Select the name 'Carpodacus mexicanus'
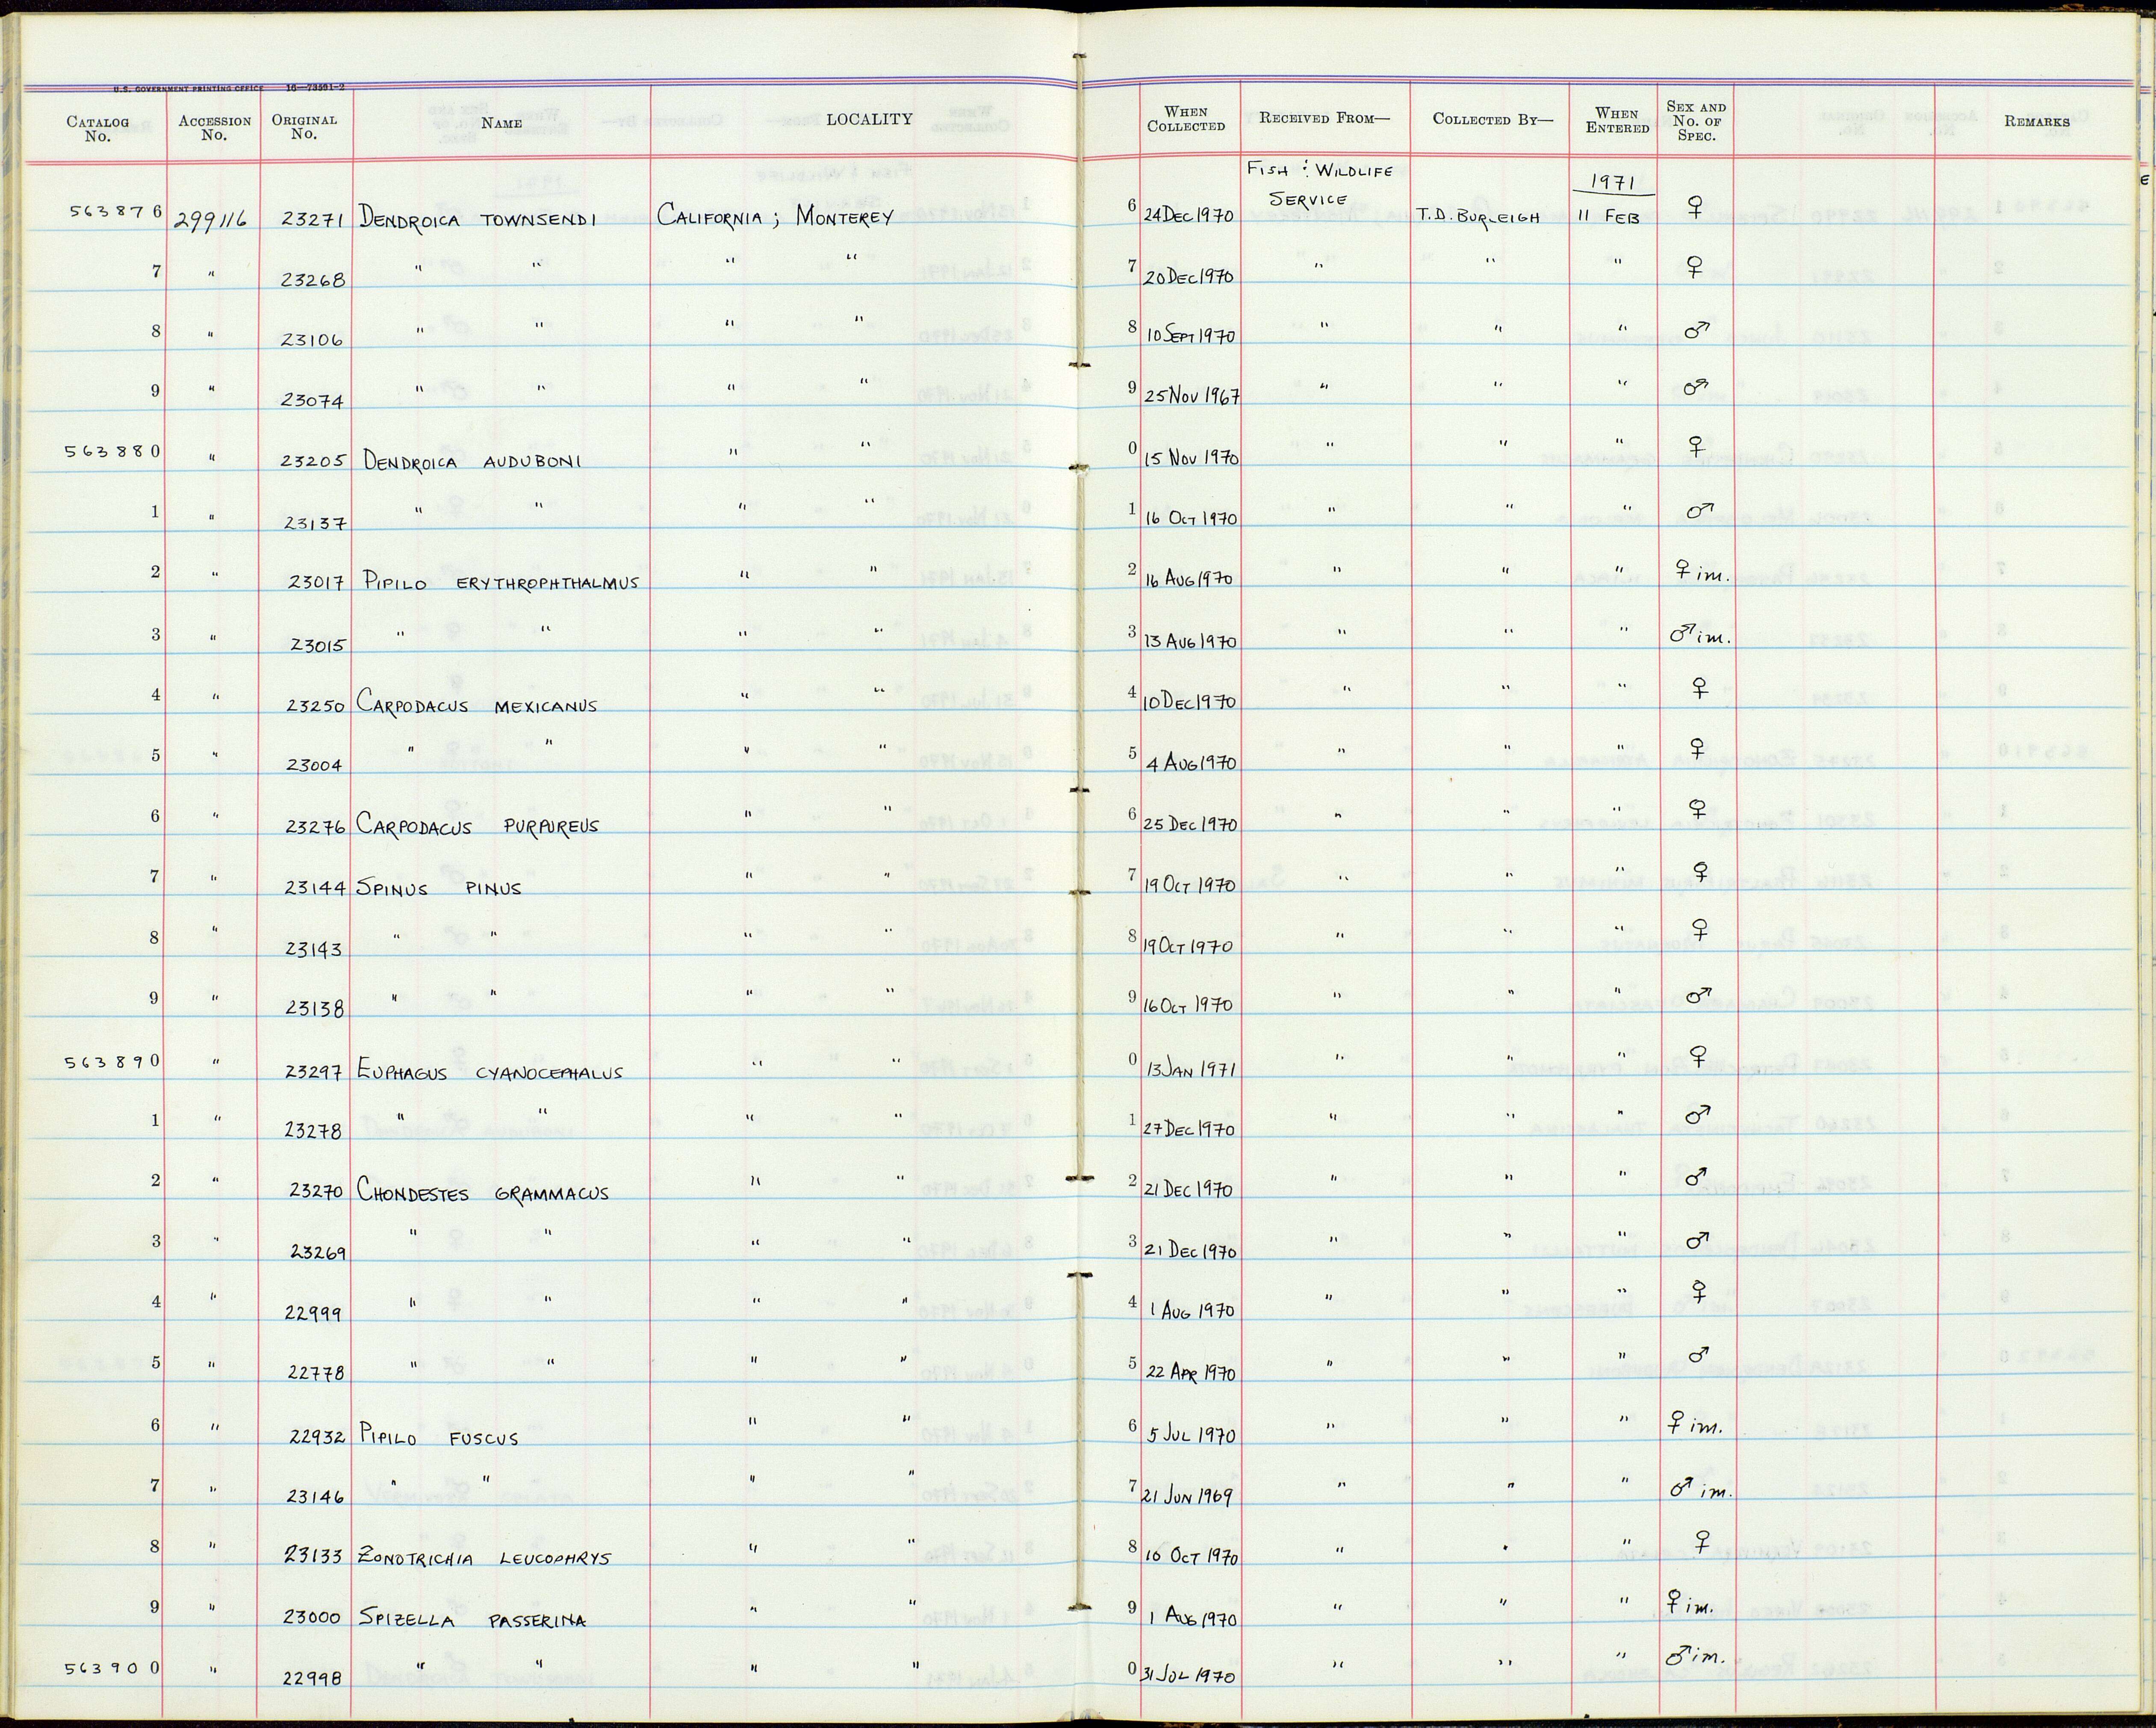Image resolution: width=2156 pixels, height=1728 pixels. (478, 705)
